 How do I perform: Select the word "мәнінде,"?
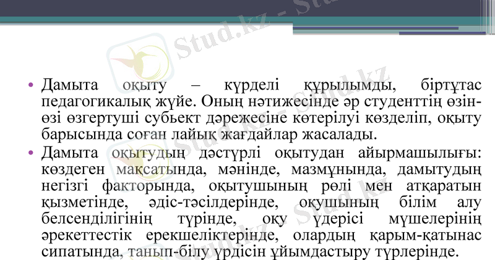(x=249, y=170)
